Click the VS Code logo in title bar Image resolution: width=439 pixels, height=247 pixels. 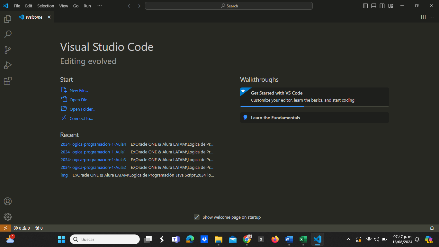coord(5,6)
